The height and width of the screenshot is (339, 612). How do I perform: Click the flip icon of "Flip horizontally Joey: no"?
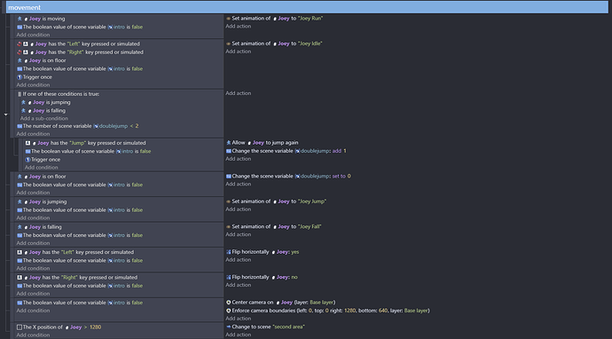[228, 277]
